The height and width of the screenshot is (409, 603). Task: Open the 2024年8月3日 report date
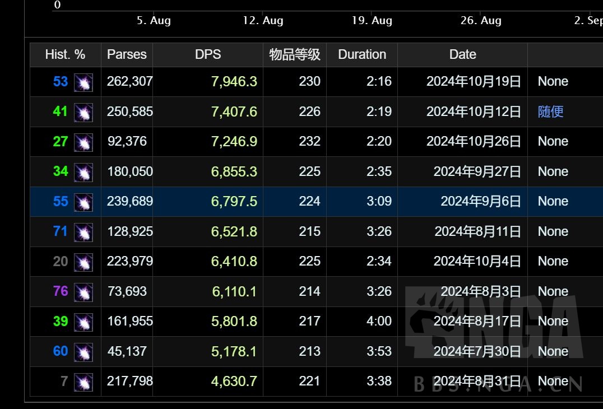coord(480,291)
